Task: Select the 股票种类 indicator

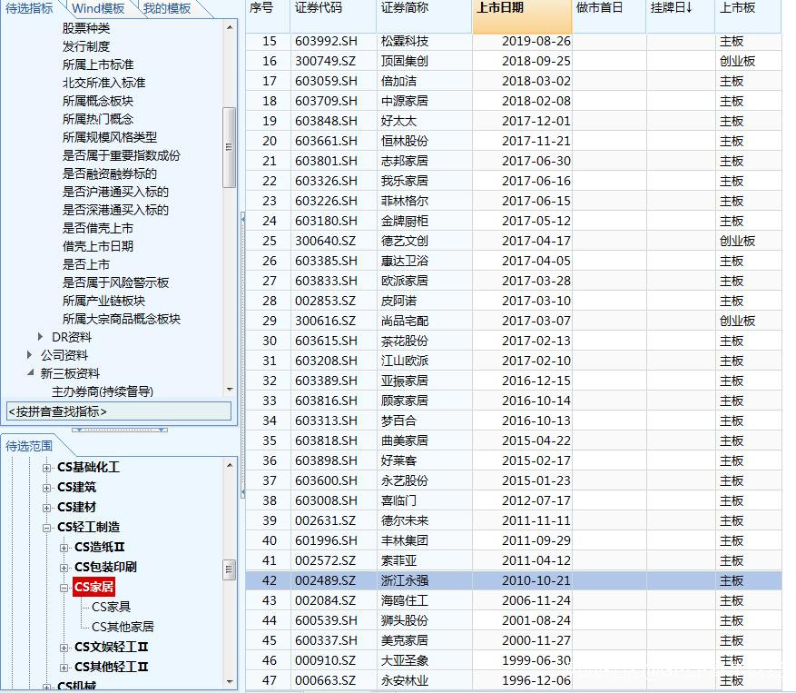Action: [x=86, y=28]
